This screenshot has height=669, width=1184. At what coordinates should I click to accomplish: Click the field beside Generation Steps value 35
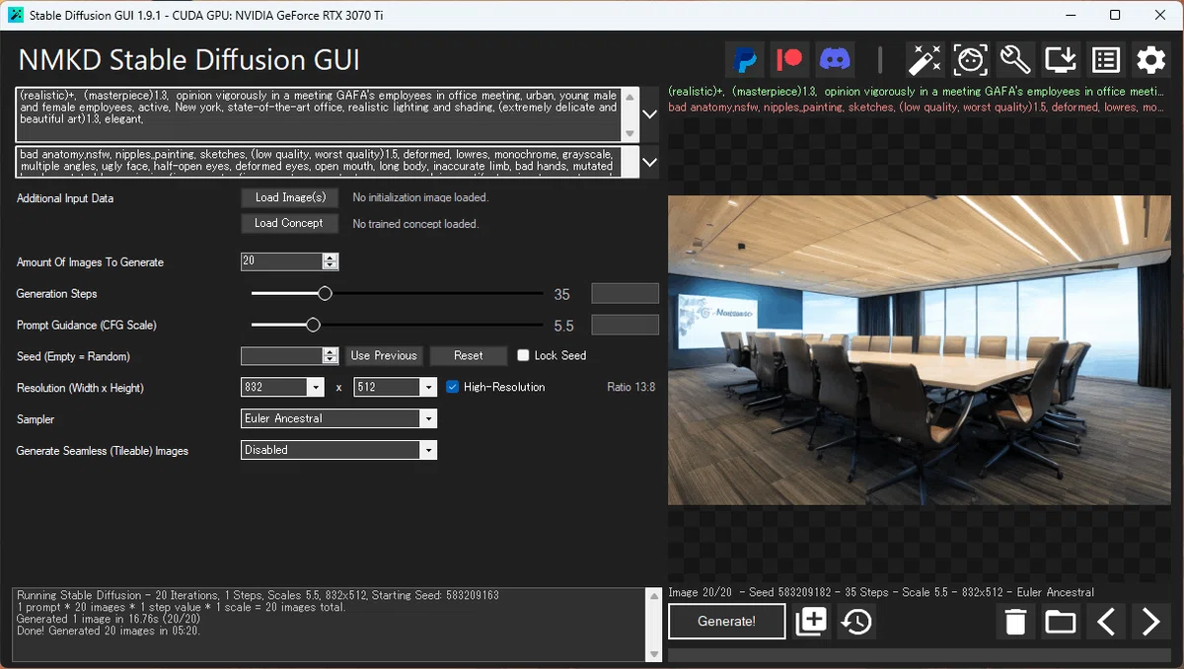(625, 293)
